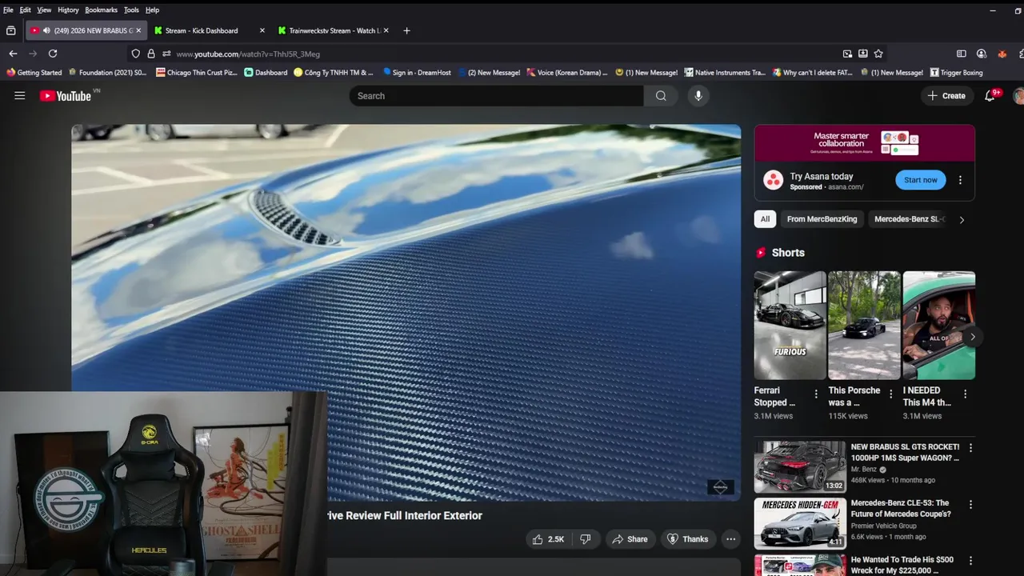The height and width of the screenshot is (576, 1024).
Task: Select From MercBenzKing filter chip
Action: tap(822, 219)
